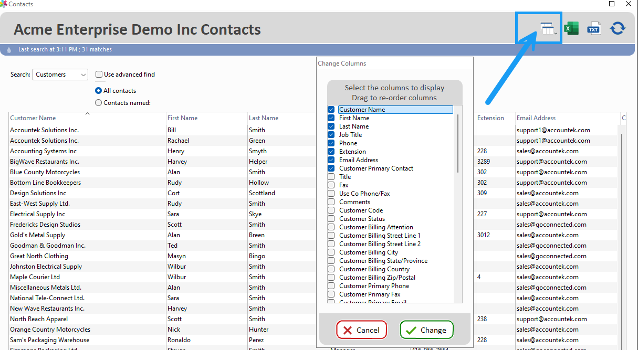Check Customer Primary Fax column

click(331, 294)
